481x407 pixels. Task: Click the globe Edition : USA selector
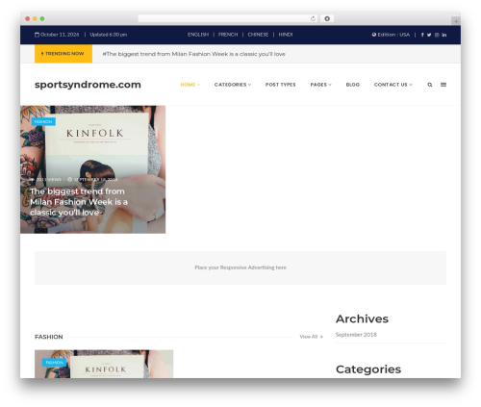391,35
